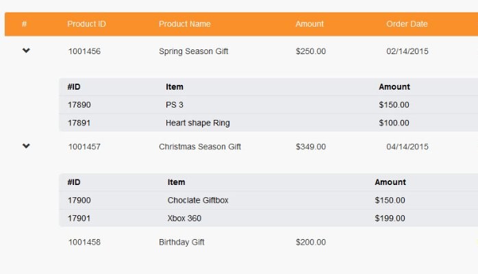Click the 02/14/2015 order date
The height and width of the screenshot is (274, 478).
407,51
